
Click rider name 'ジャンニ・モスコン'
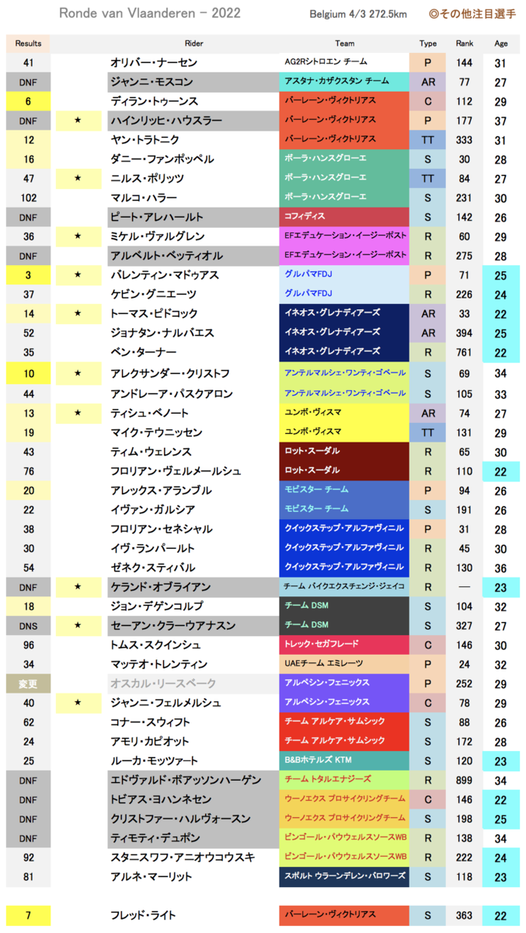click(x=152, y=82)
